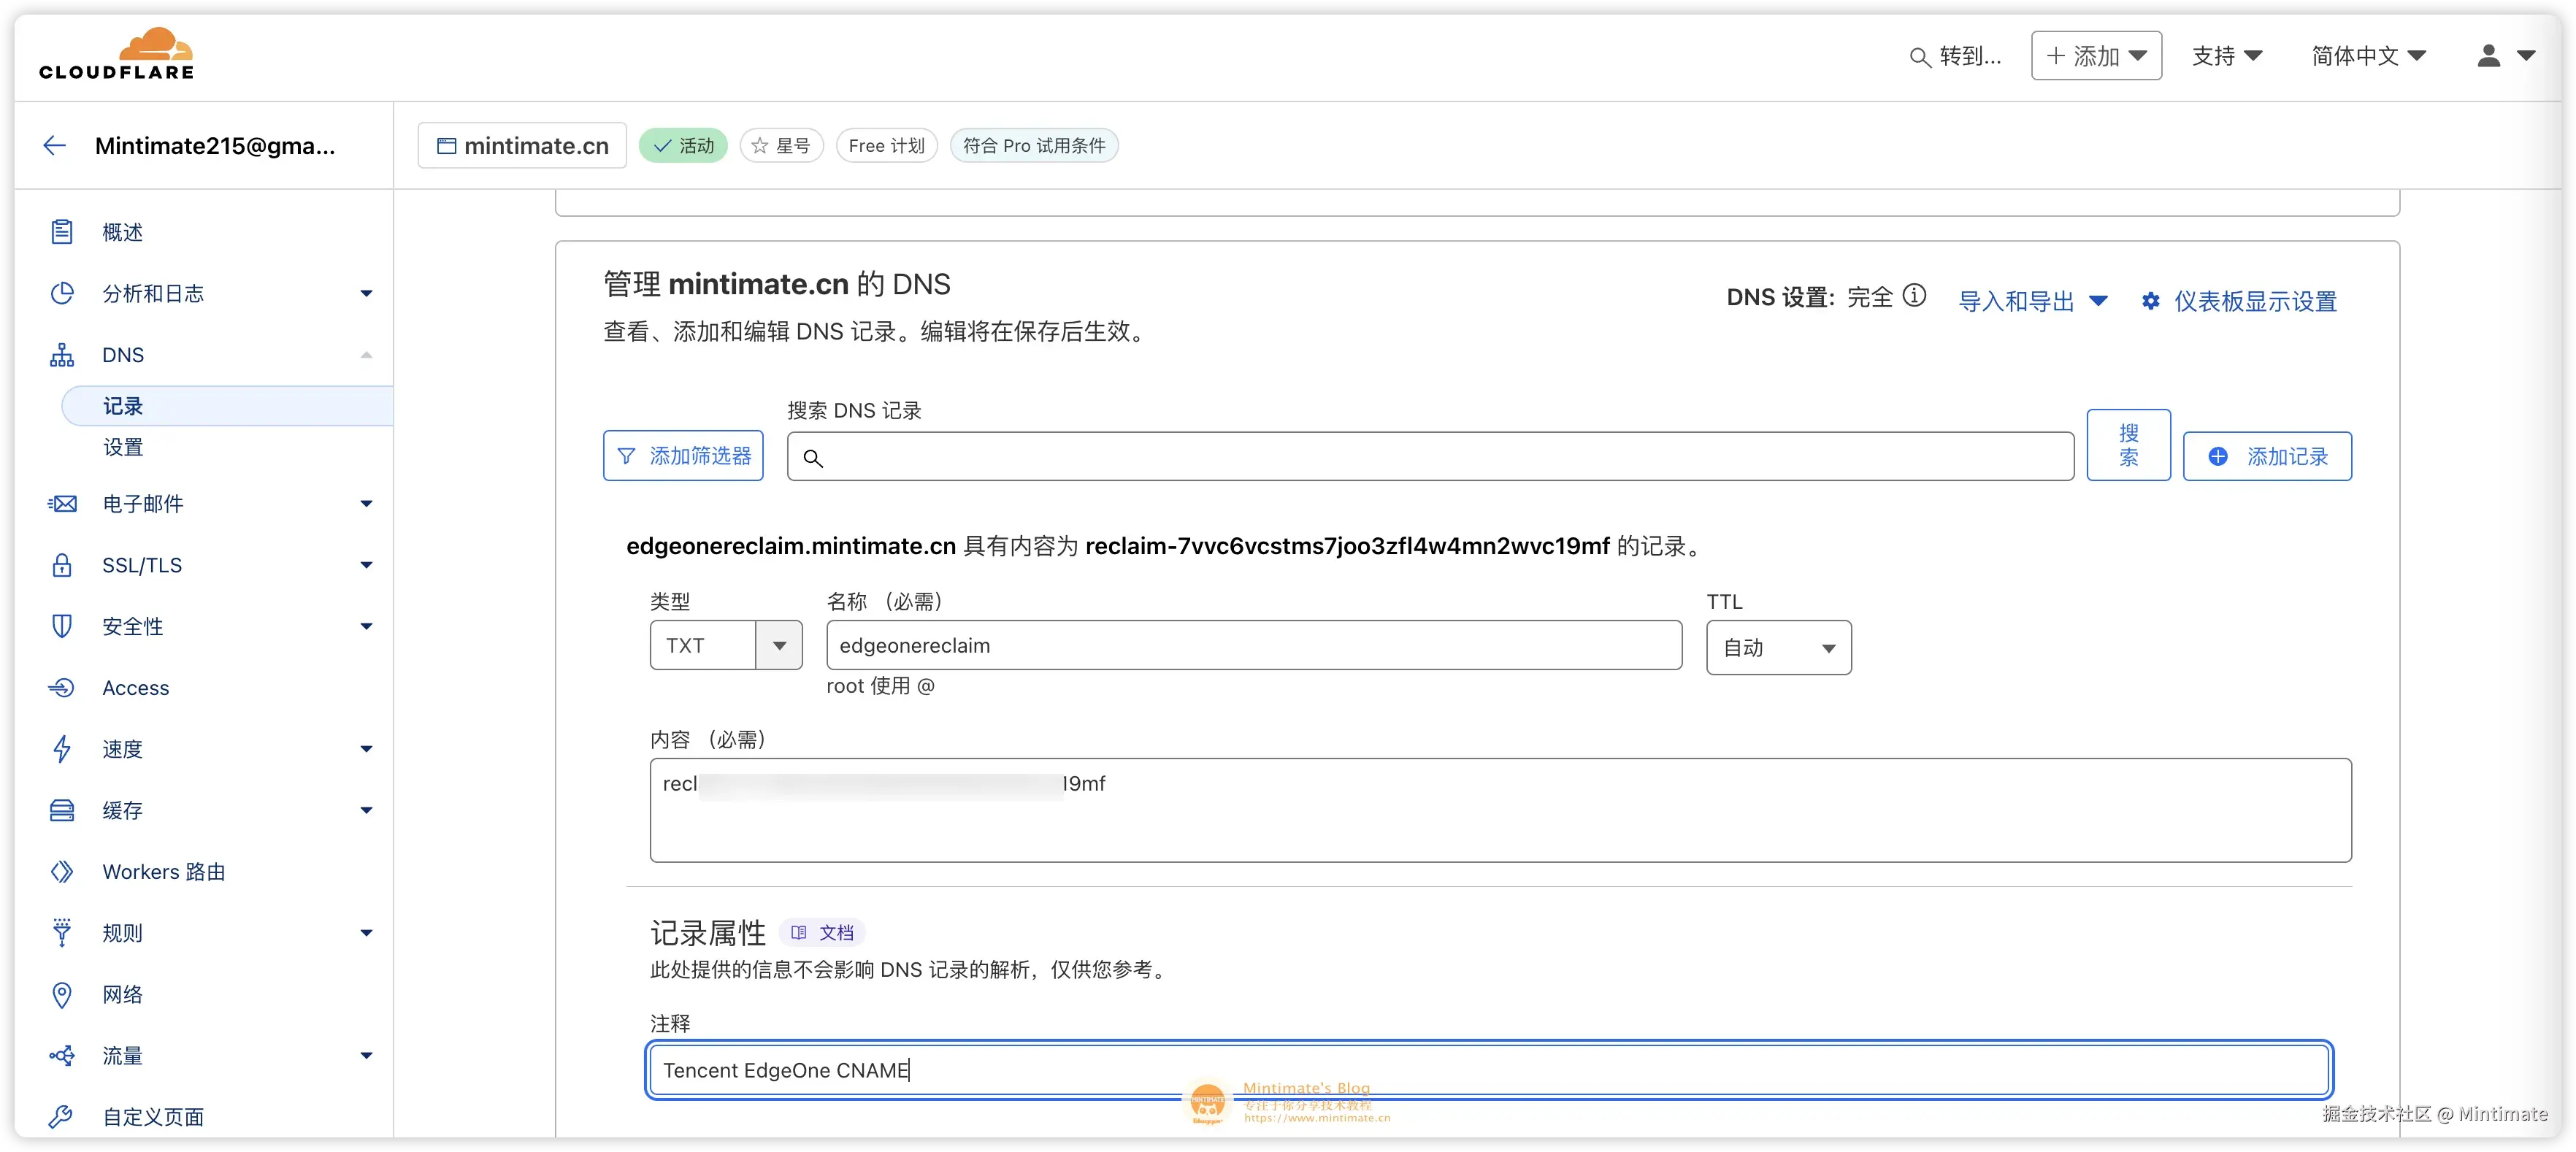
Task: Click the 添加筛选器 filter button
Action: click(683, 457)
